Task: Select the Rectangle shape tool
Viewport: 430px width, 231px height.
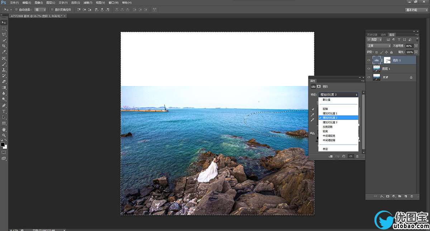Action: 4,123
